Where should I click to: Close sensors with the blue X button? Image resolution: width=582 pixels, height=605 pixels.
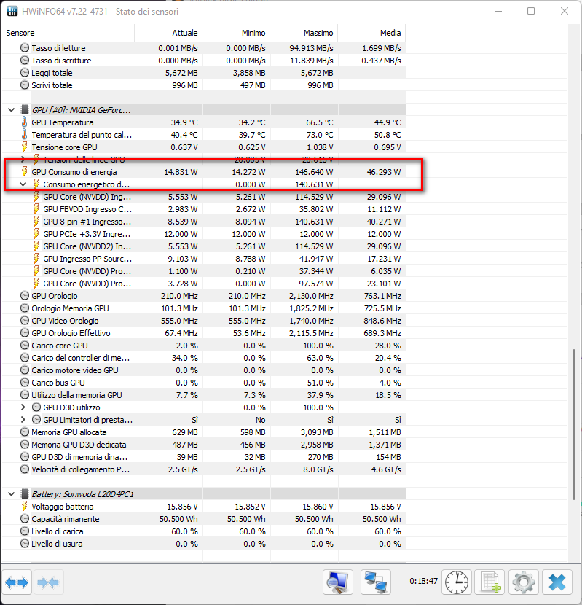[x=557, y=582]
